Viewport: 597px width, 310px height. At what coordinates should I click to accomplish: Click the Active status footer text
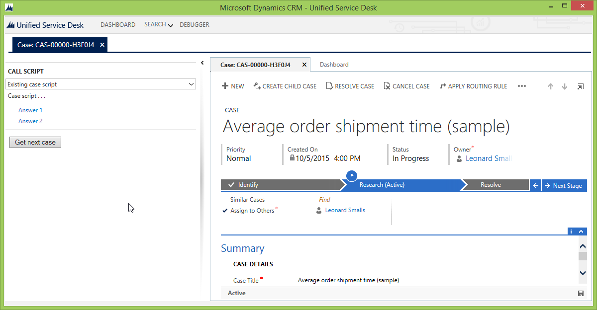tap(236, 293)
